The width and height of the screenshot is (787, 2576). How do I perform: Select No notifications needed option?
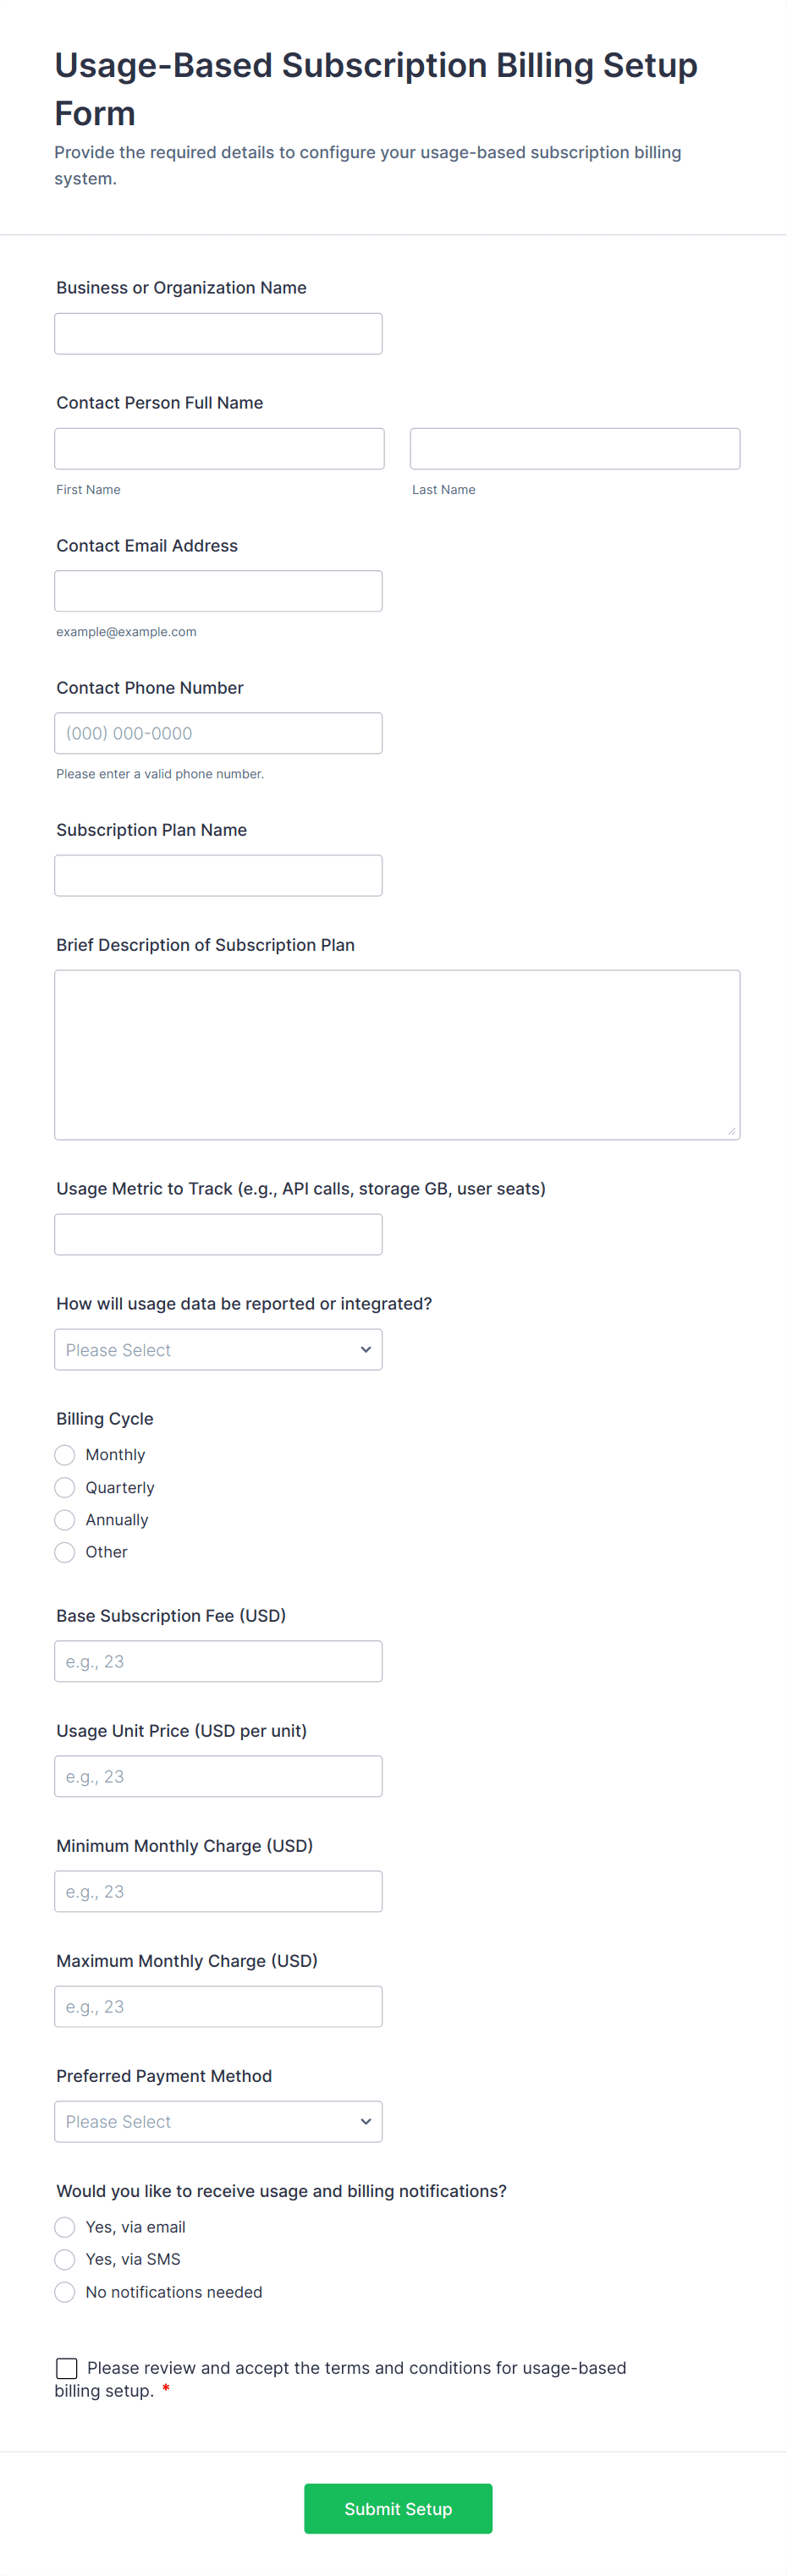(x=65, y=2292)
